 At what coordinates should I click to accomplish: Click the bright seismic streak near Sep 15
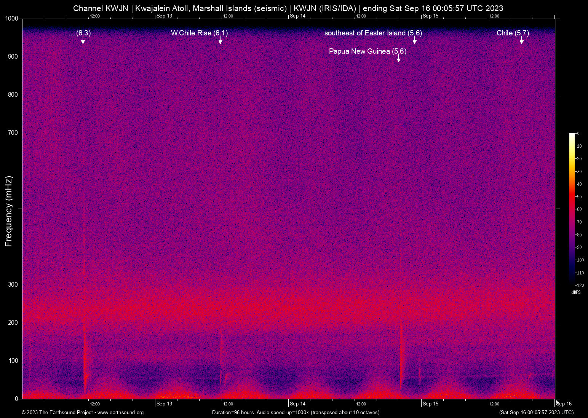click(x=400, y=362)
